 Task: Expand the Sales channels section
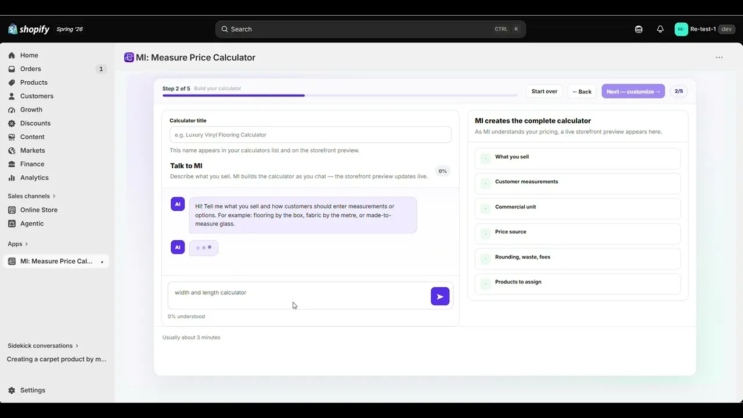32,196
